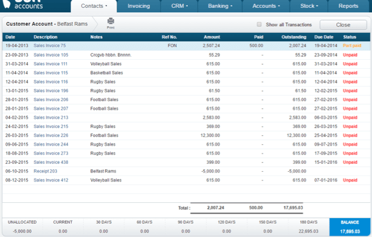Open Sales Invoice 115
Screen dimensions: 372x237
pyautogui.click(x=50, y=73)
